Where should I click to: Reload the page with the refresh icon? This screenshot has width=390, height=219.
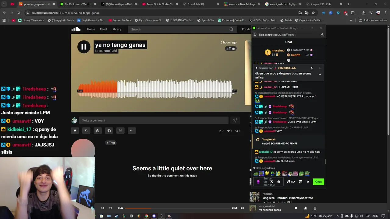pos(19,13)
